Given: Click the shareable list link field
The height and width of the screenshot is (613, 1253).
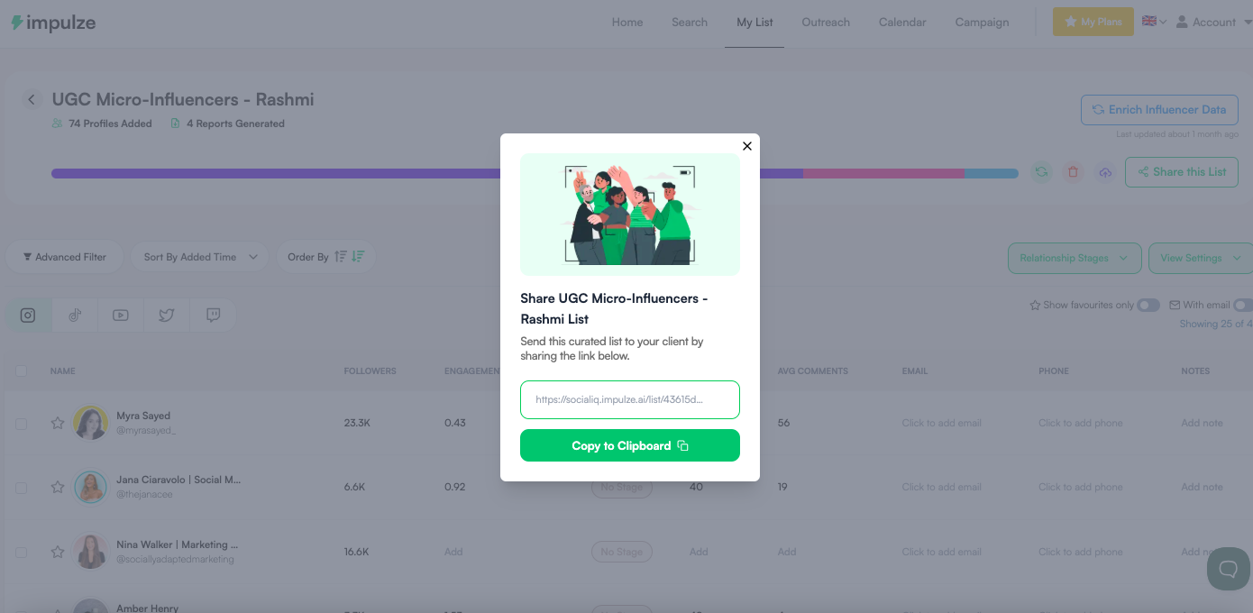Looking at the screenshot, I should coord(630,399).
